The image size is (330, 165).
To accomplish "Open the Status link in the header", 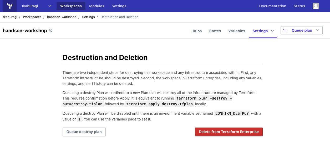I will point(299,6).
